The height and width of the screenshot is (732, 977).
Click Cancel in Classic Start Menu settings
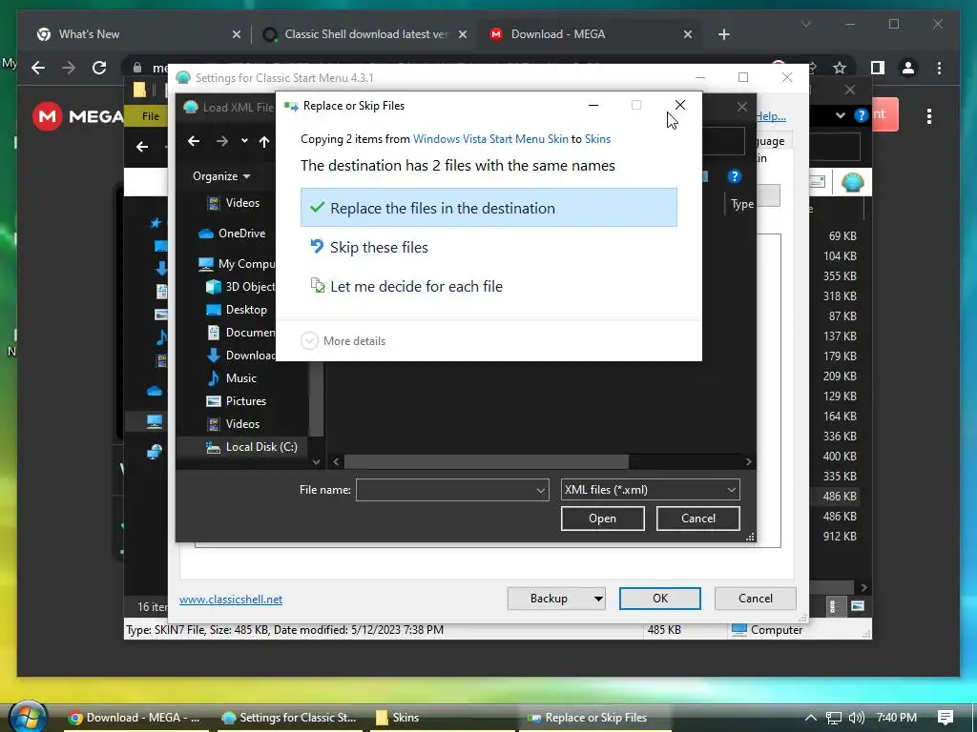[756, 599]
